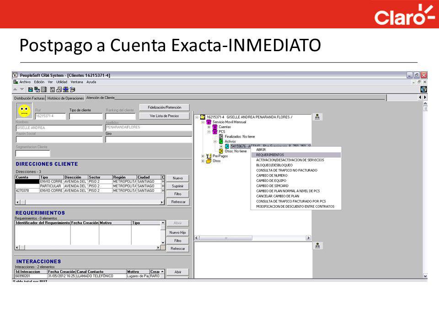Viewport: 439px width, 329px height.
Task: Click the Tipo de cliente input field
Action: (x=86, y=117)
